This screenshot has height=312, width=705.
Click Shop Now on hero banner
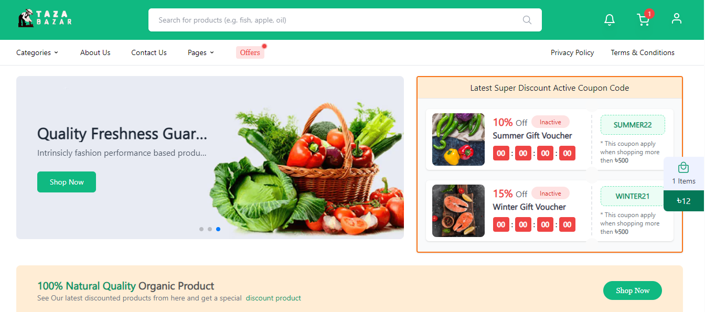tap(67, 182)
